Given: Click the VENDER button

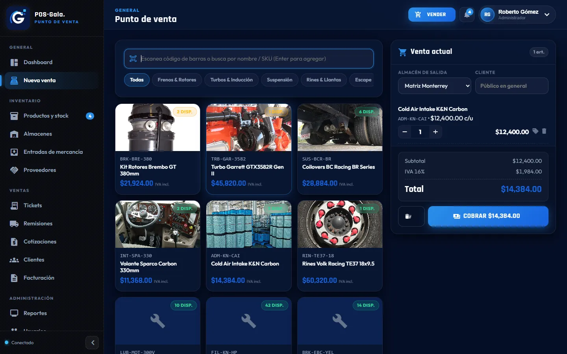Looking at the screenshot, I should 432,15.
